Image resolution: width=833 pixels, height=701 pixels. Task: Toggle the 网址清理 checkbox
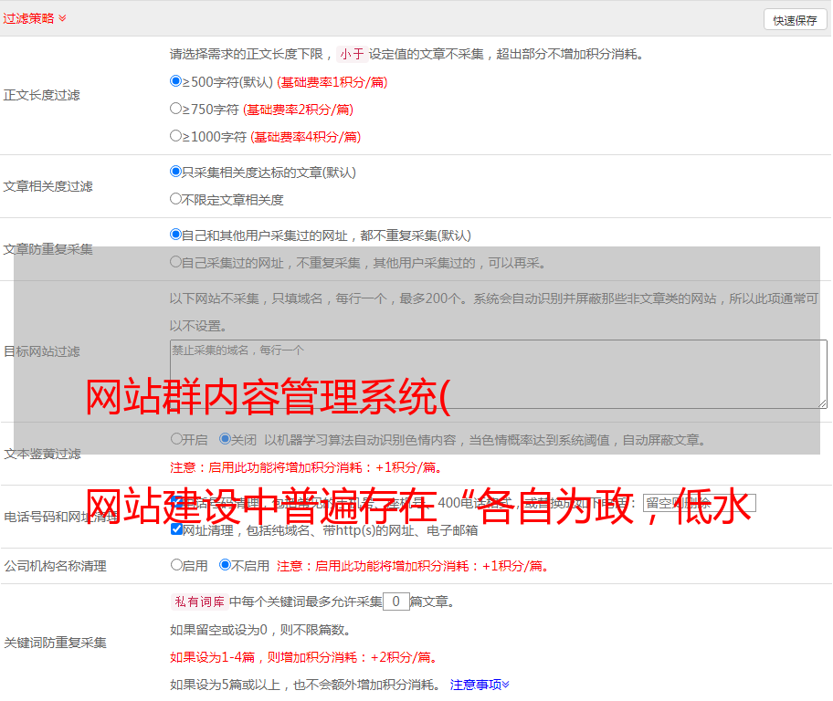tap(176, 529)
